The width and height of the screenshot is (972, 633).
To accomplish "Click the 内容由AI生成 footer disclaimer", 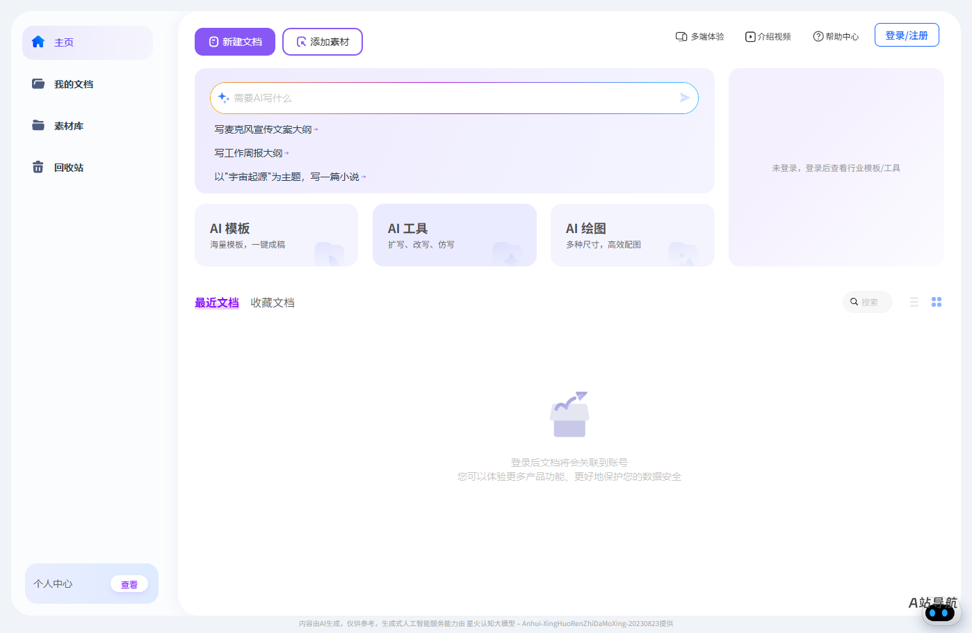I will (486, 623).
